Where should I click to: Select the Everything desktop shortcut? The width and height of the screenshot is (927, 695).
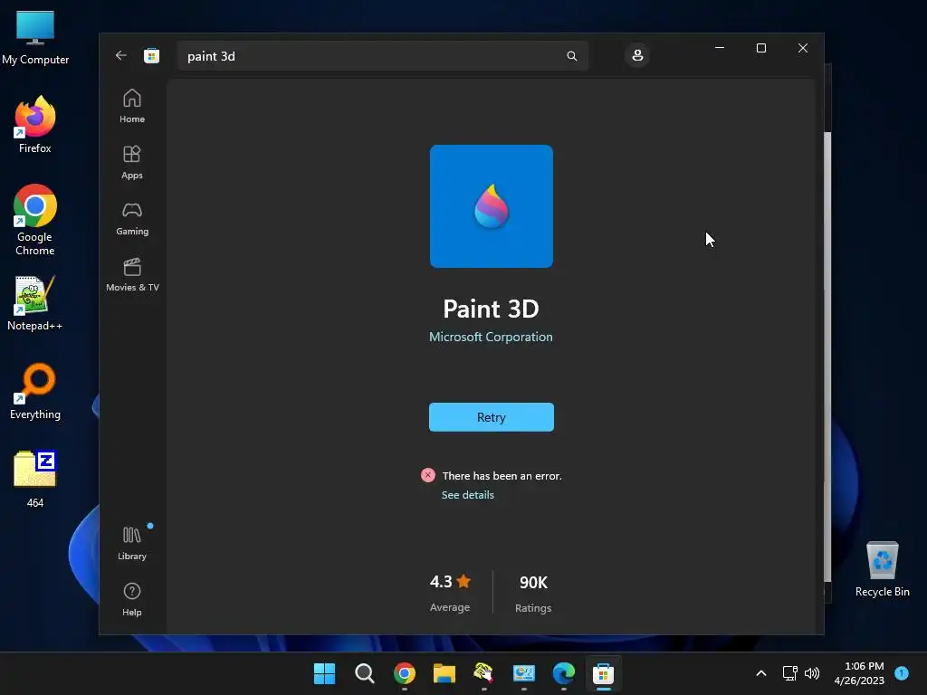pos(35,392)
